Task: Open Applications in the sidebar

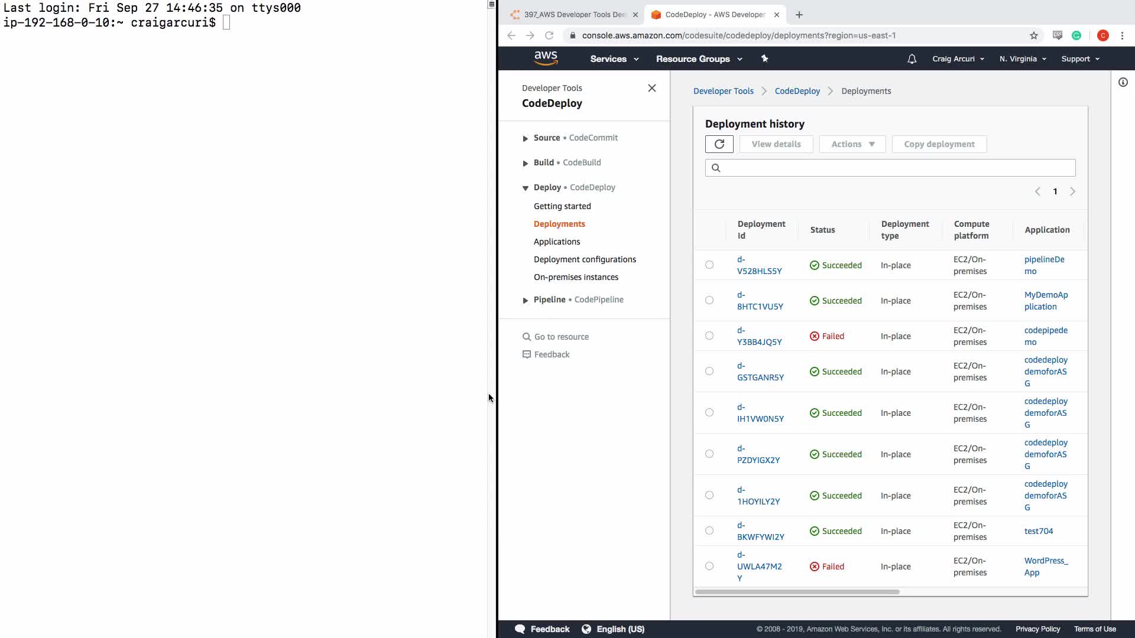Action: click(x=556, y=242)
